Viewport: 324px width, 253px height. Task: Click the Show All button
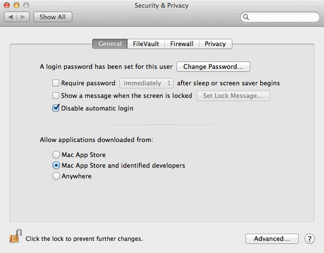pyautogui.click(x=53, y=17)
